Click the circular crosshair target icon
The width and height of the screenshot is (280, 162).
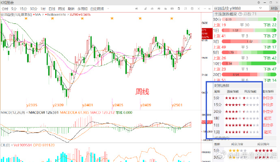pyautogui.click(x=192, y=8)
